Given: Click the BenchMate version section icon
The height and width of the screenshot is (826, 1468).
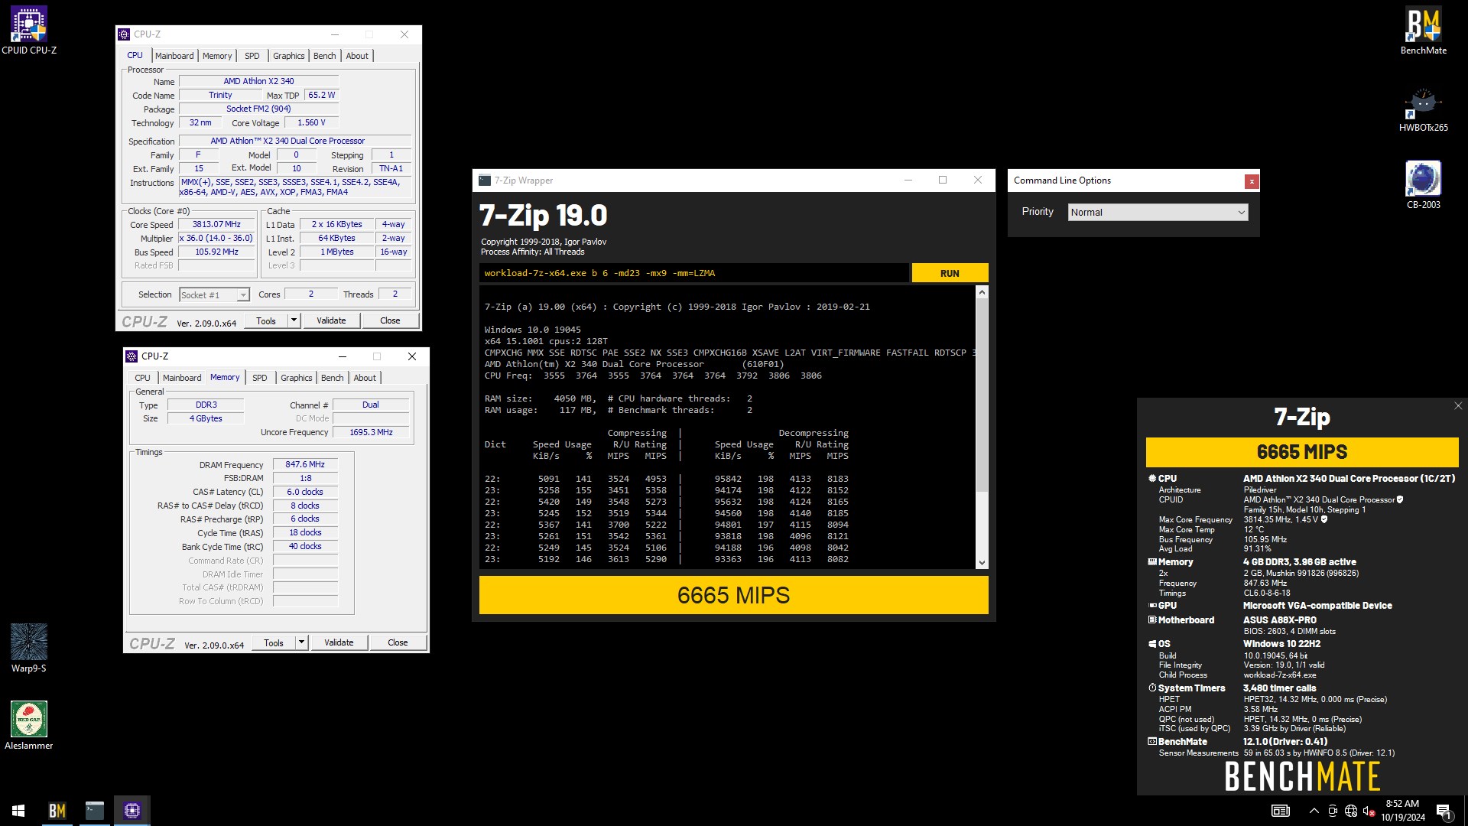Looking at the screenshot, I should 1152,742.
